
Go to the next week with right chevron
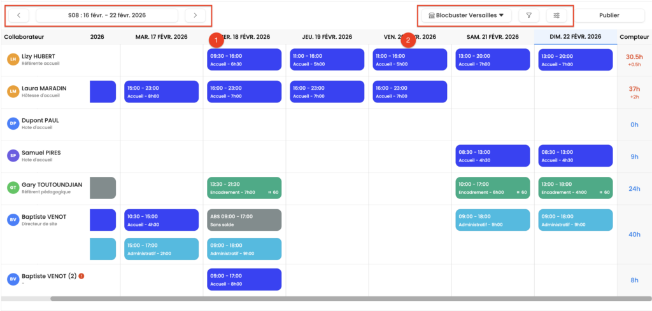click(x=195, y=15)
